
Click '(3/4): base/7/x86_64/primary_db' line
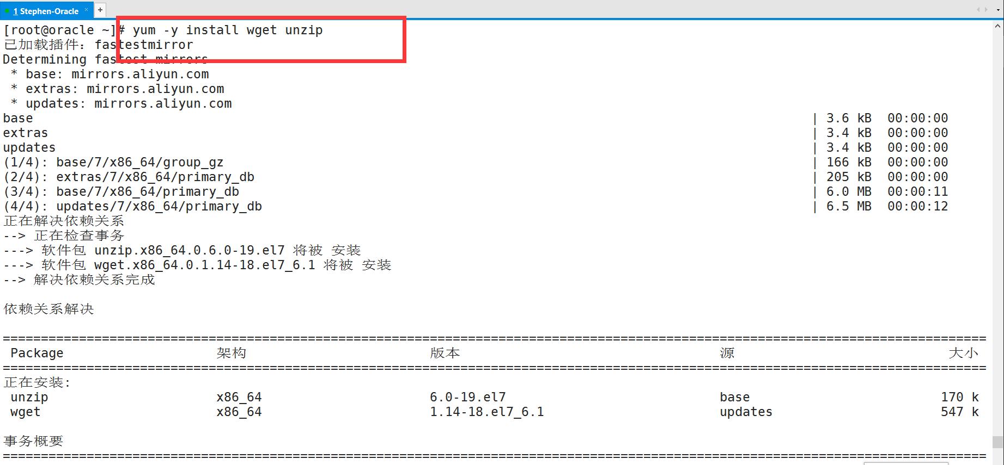121,191
